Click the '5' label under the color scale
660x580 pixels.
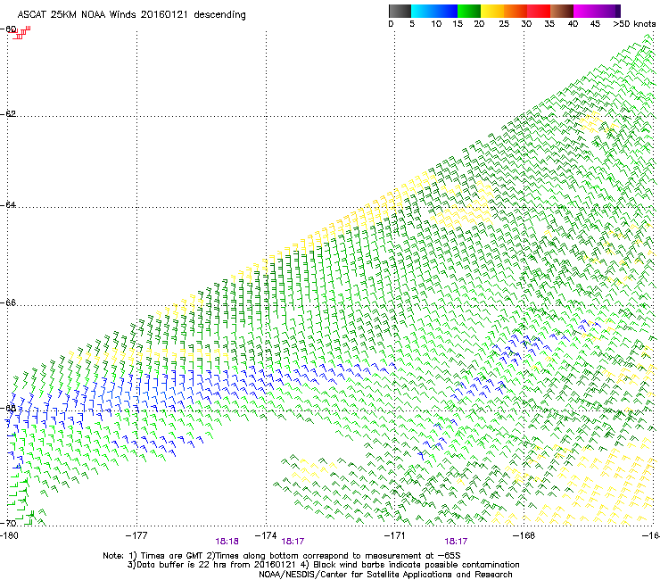[412, 24]
